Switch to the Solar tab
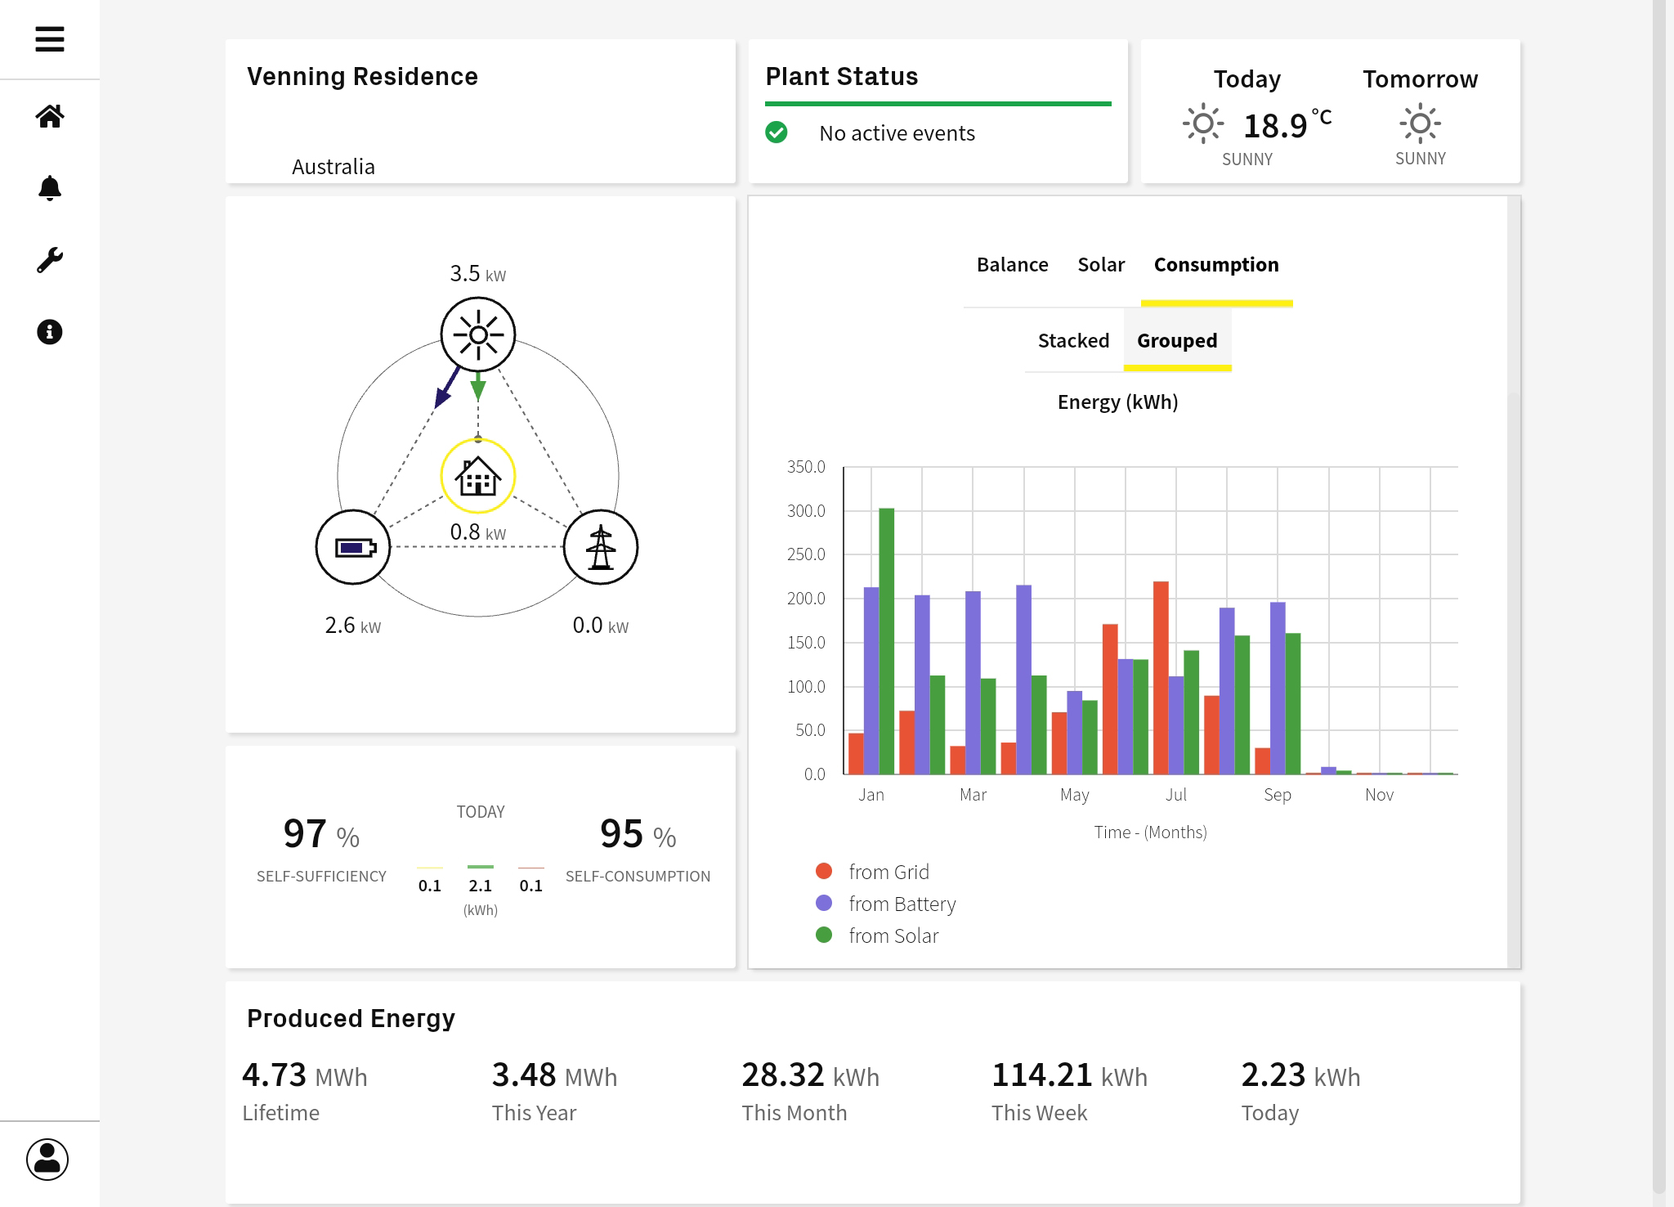The height and width of the screenshot is (1207, 1674). click(x=1101, y=265)
